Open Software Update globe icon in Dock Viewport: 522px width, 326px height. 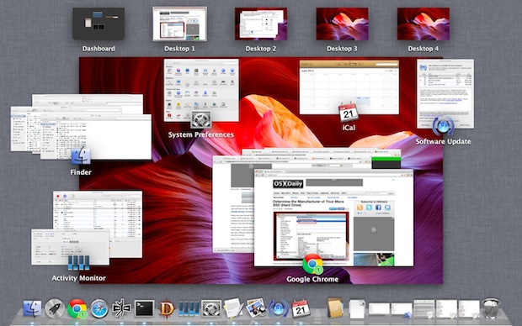pyautogui.click(x=278, y=309)
